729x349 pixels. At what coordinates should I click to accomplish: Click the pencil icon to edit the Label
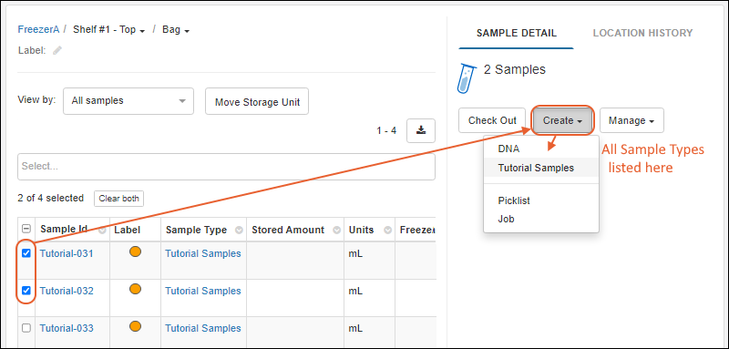[57, 51]
